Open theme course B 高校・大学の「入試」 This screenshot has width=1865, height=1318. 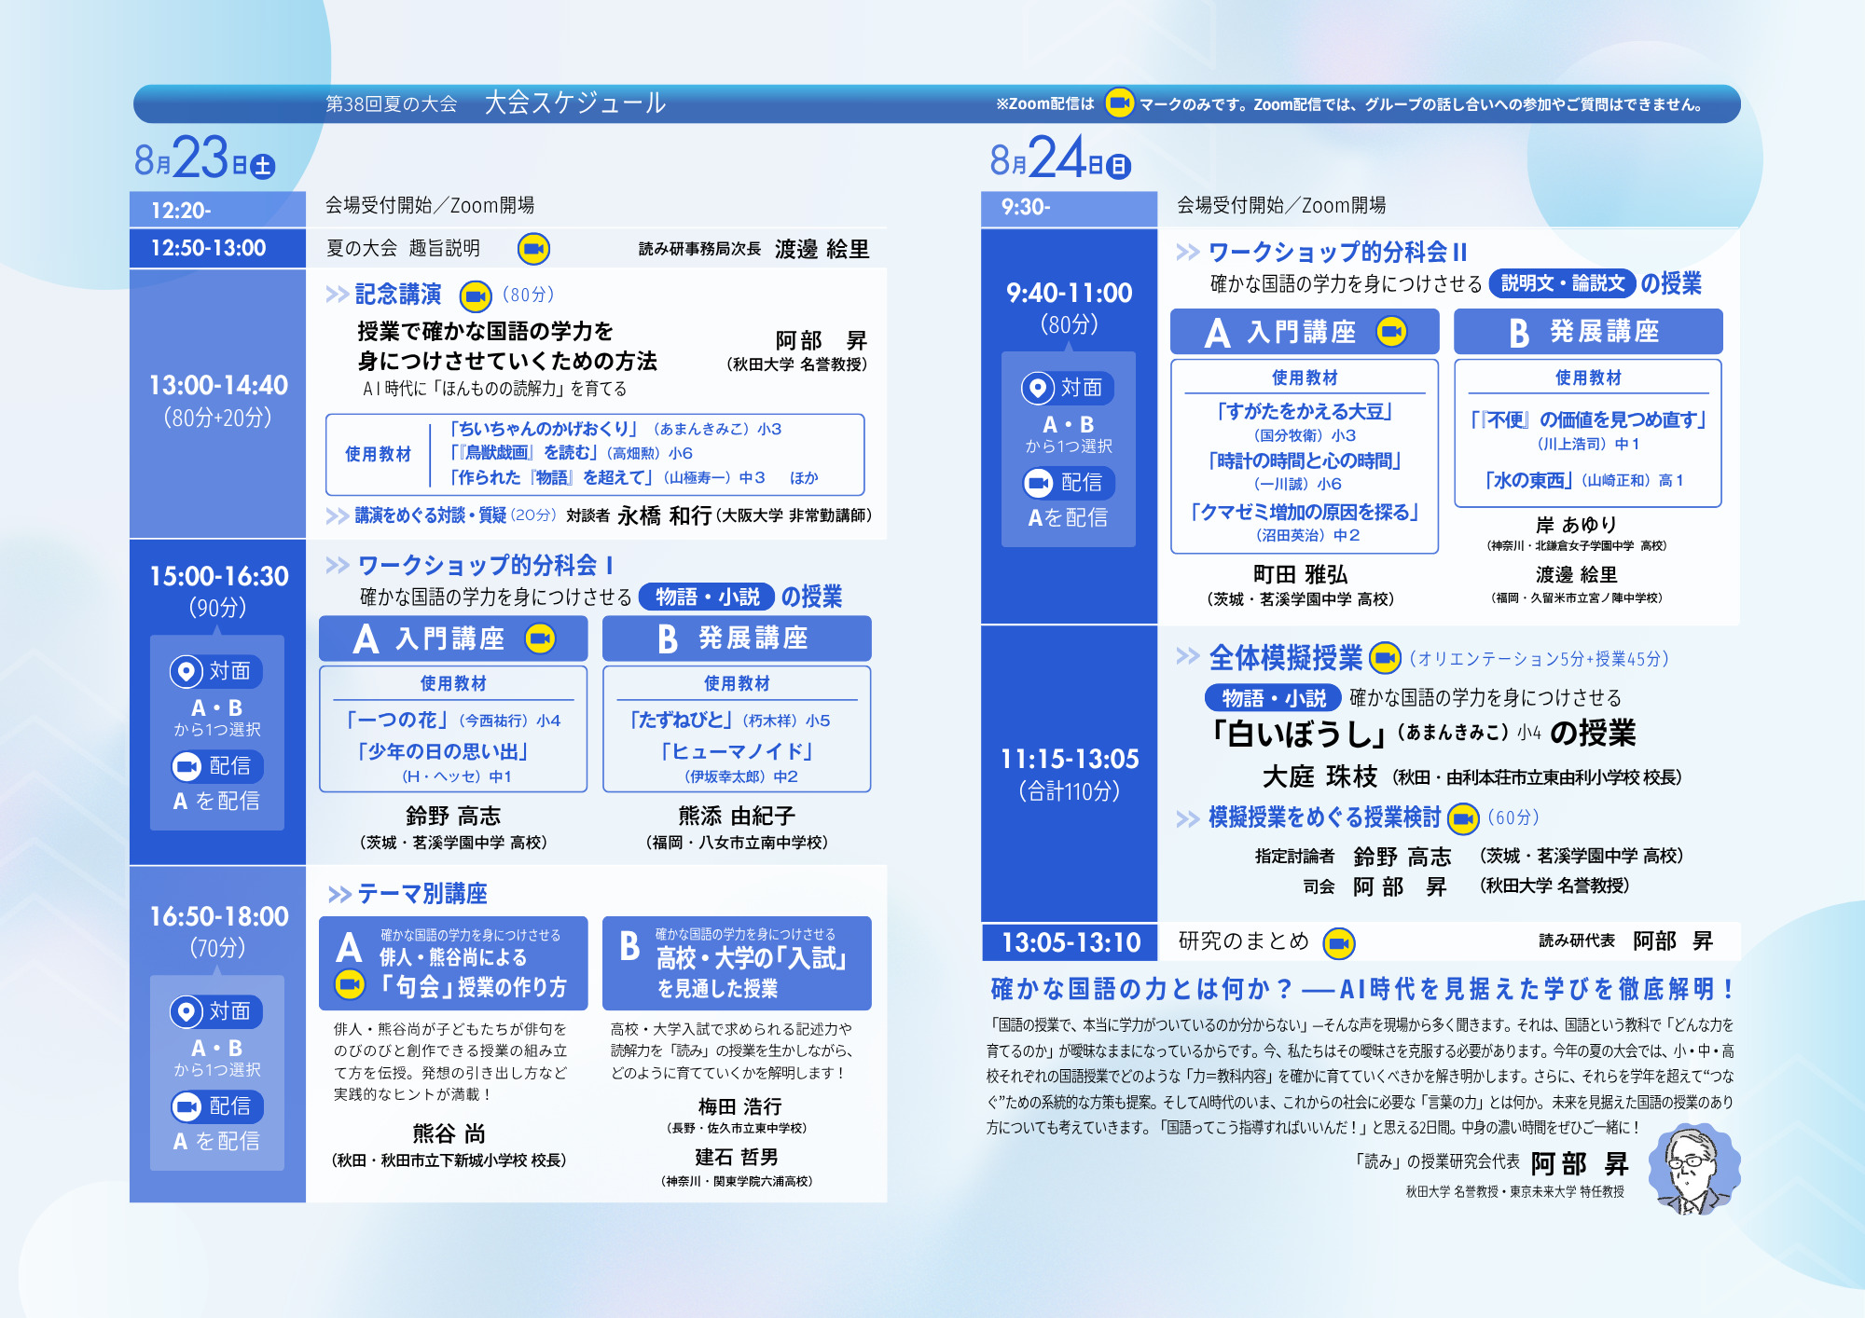coord(737,964)
